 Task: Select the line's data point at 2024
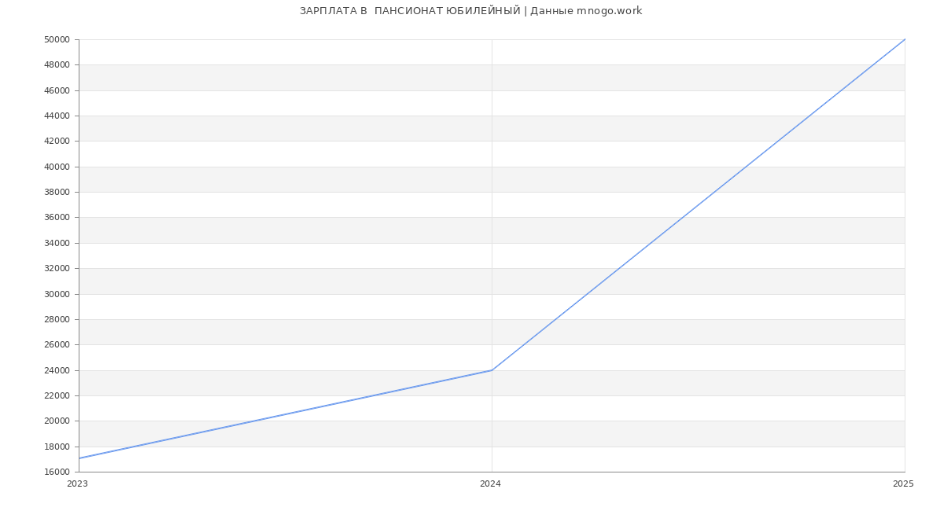tap(492, 370)
